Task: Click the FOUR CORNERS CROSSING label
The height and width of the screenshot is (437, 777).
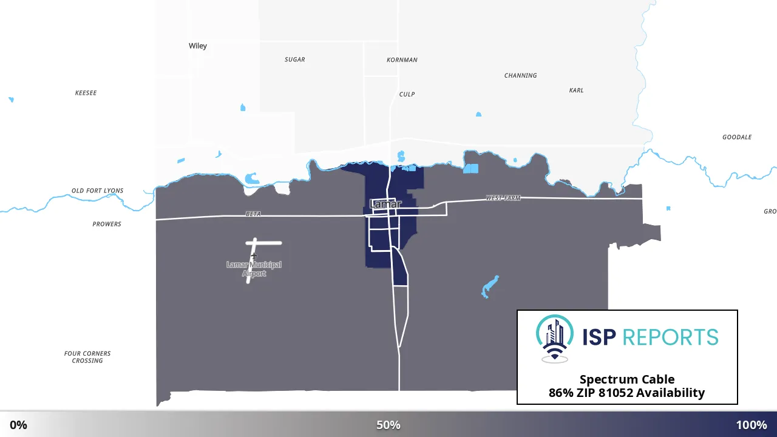Action: click(x=87, y=357)
